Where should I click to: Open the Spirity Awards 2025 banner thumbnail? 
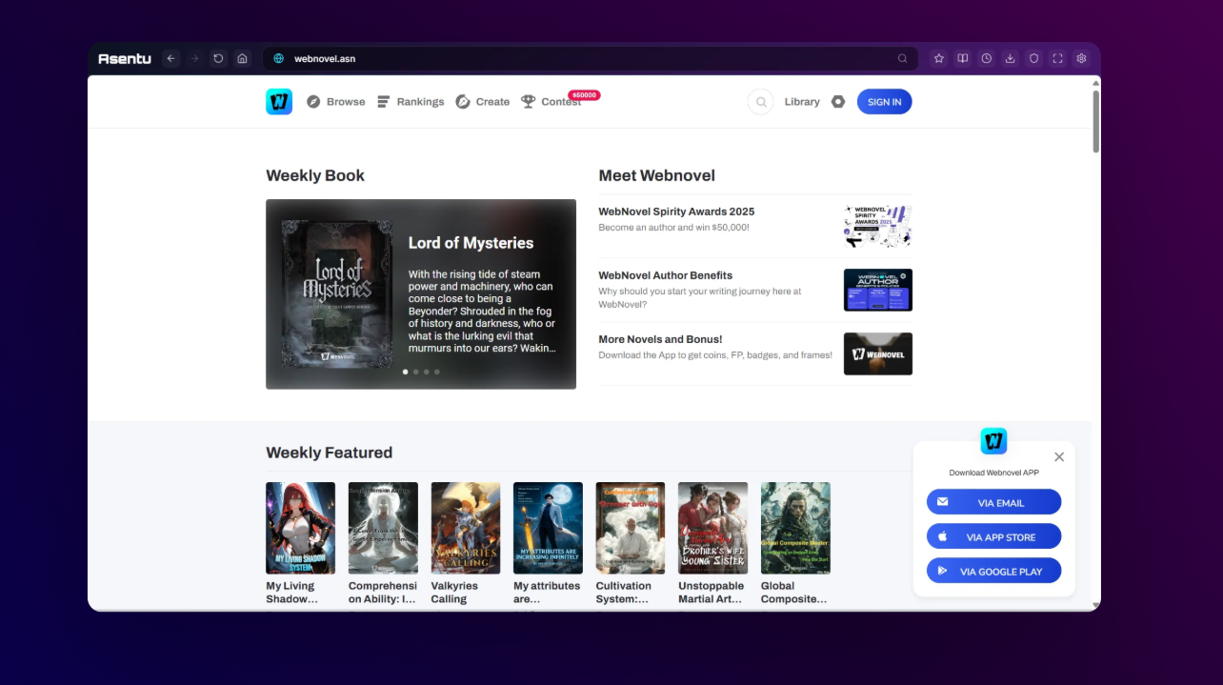878,226
